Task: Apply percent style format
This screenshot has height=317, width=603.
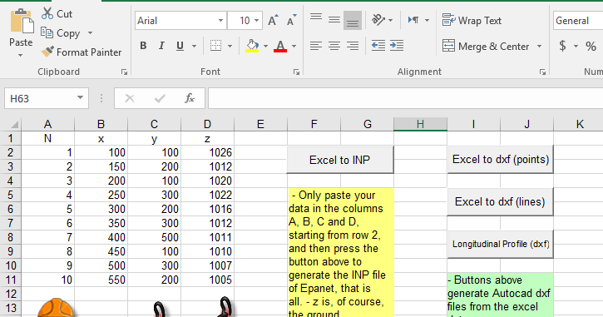Action: coord(591,46)
